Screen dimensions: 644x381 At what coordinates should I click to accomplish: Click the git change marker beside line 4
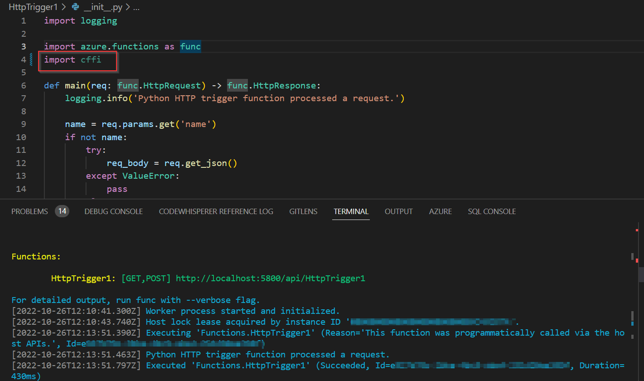[x=31, y=60]
